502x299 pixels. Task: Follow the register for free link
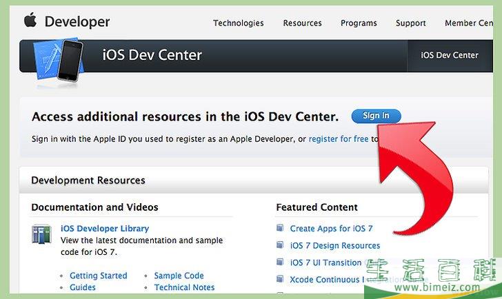point(339,139)
